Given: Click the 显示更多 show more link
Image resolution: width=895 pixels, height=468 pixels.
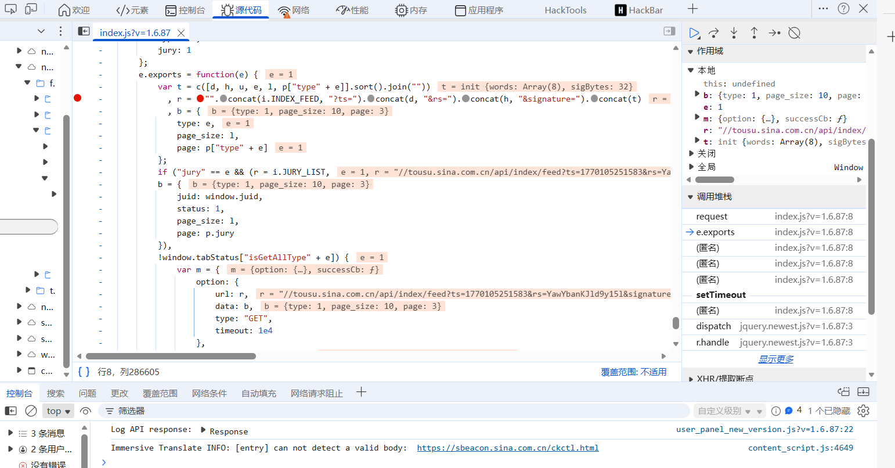Looking at the screenshot, I should [776, 359].
